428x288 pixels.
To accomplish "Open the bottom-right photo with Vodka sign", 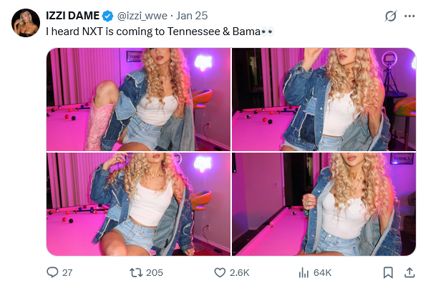I will [x=324, y=204].
